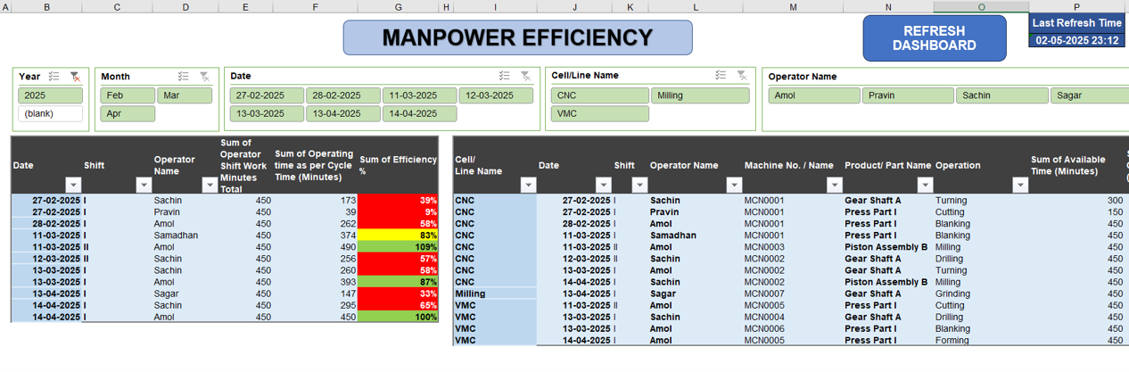This screenshot has height=372, width=1129.
Task: Enable multi-select in the Year slicer
Action: tap(54, 78)
